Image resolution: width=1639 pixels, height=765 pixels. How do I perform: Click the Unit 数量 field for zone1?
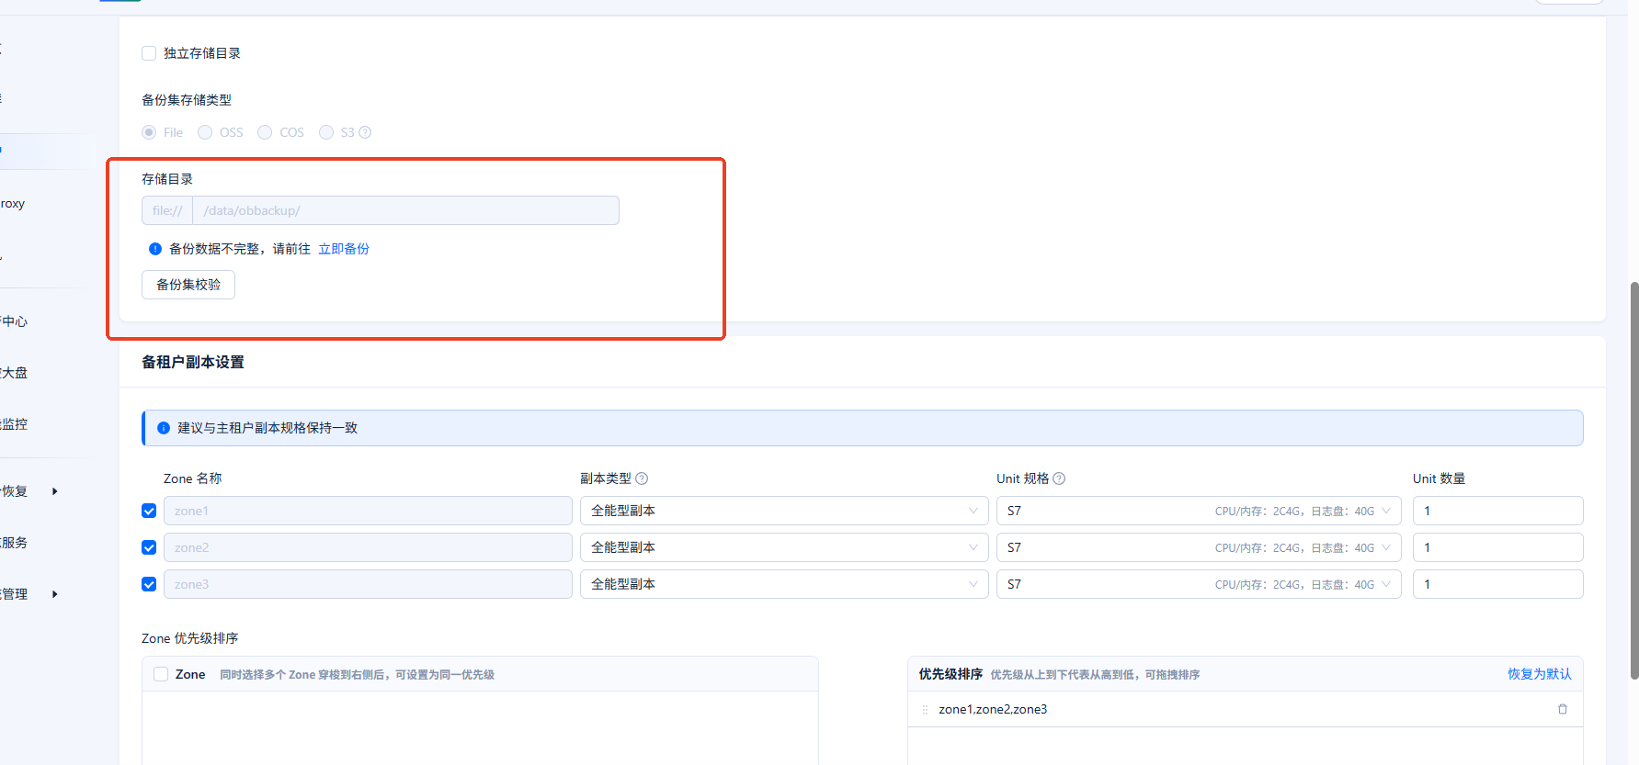point(1497,511)
